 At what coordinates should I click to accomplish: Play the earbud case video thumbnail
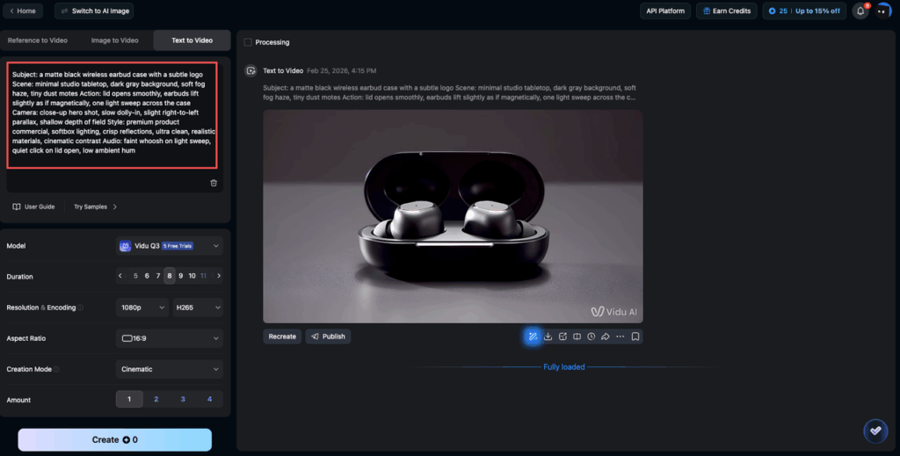(x=453, y=216)
